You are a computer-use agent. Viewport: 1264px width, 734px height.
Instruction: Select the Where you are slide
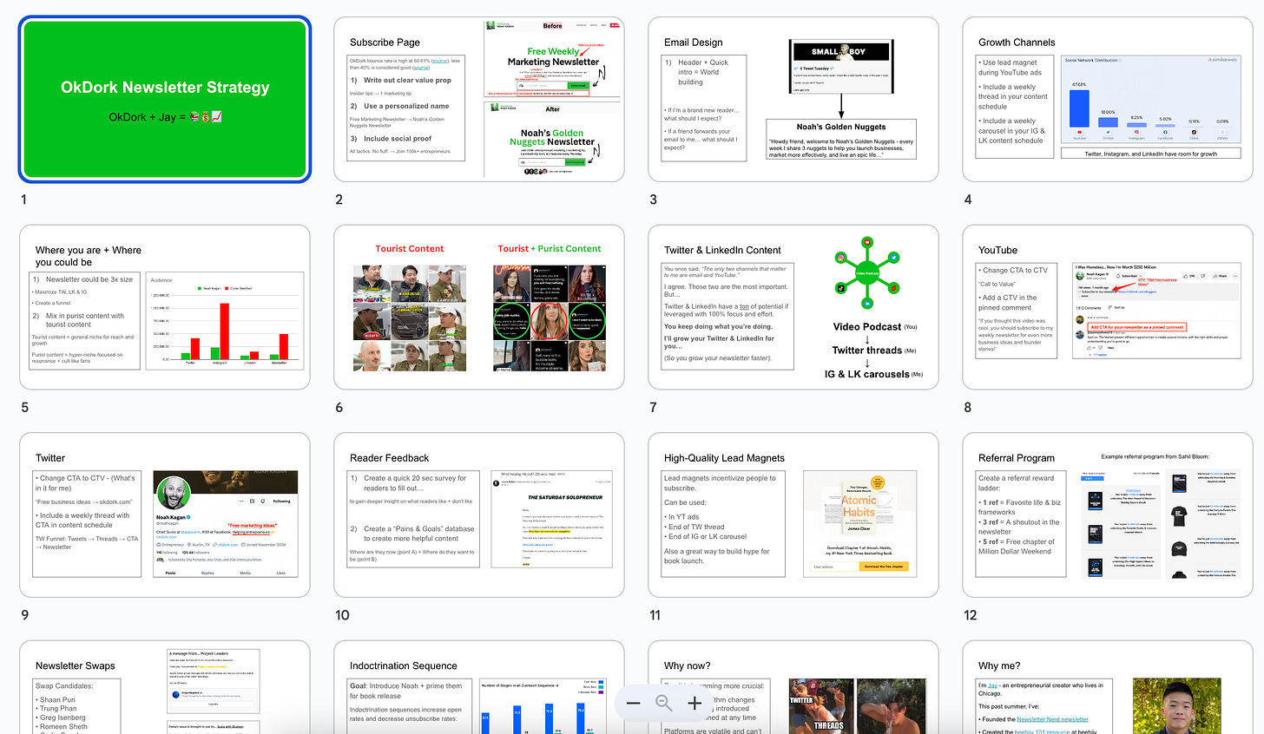coord(165,307)
